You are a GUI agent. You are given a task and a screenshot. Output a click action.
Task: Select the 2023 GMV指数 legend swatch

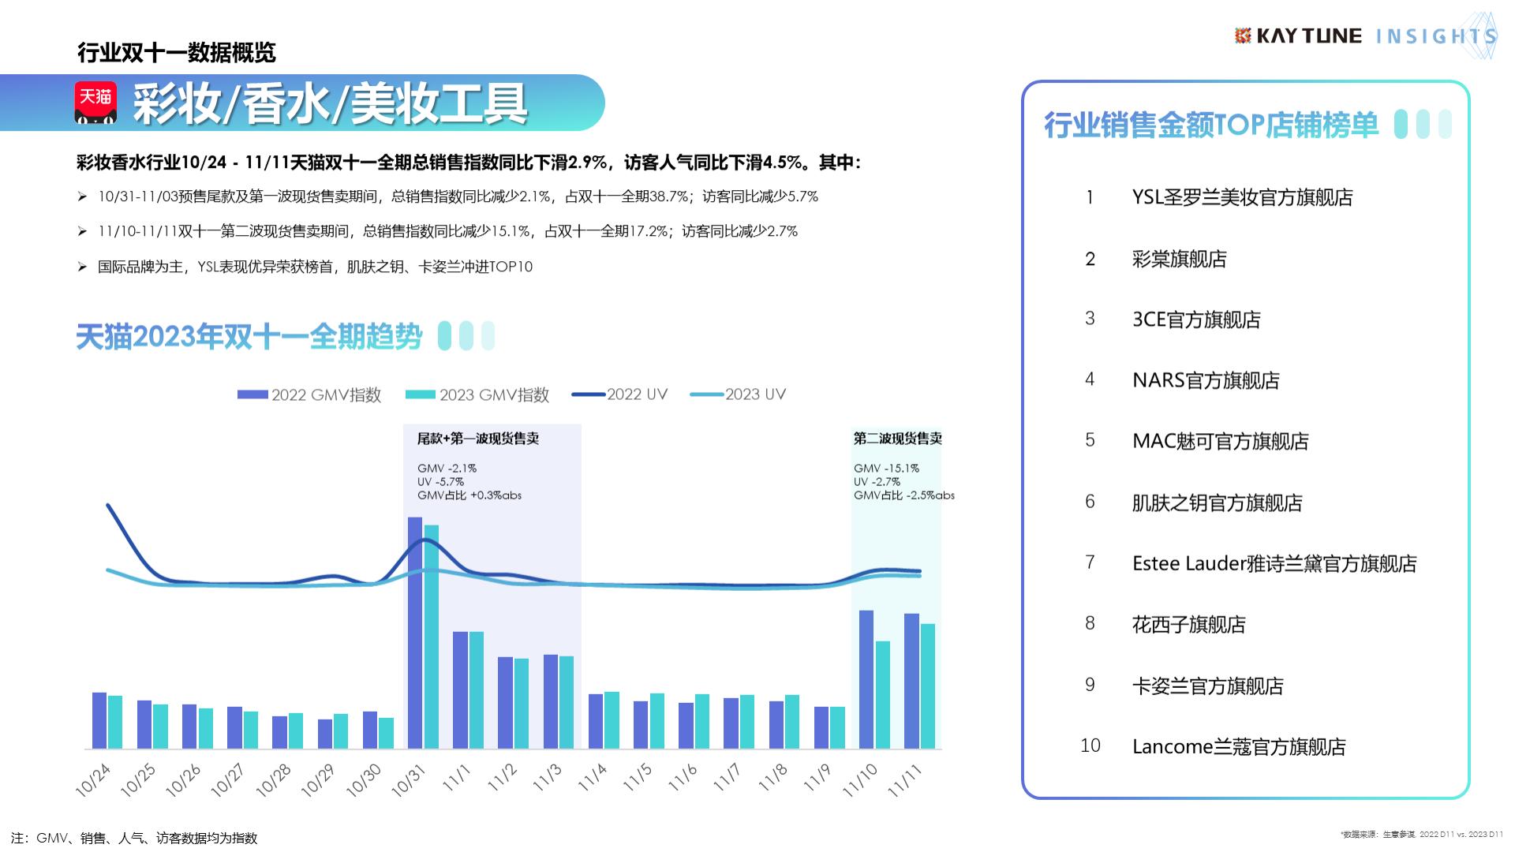[421, 394]
